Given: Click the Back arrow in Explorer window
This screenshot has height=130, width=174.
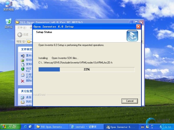Looking at the screenshot, I should [20, 35].
